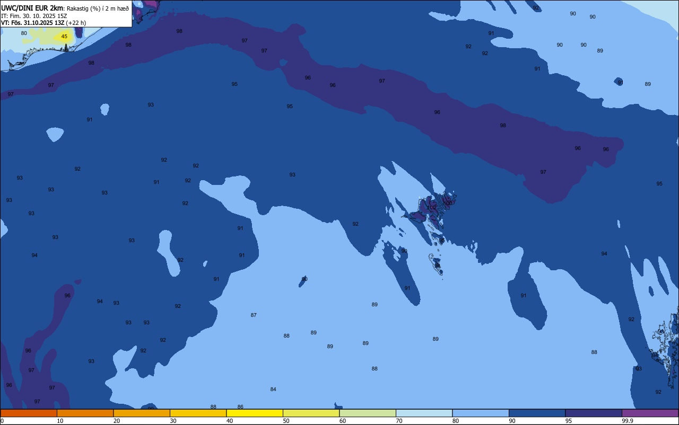
Task: Click the '40' legend scale label
Action: tap(230, 421)
